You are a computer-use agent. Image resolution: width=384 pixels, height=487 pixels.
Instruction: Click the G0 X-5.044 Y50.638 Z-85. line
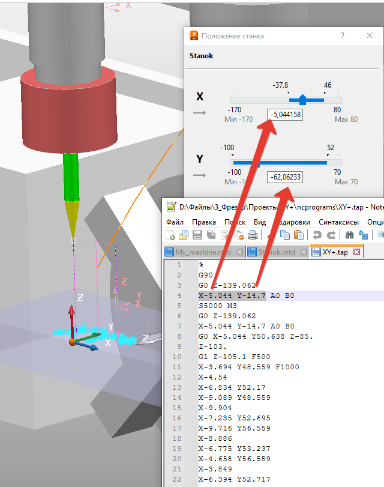tap(256, 336)
